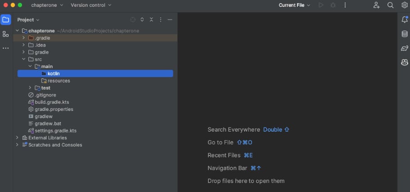Click the Expand All icon in Project panel
This screenshot has height=192, width=410.
point(142,20)
